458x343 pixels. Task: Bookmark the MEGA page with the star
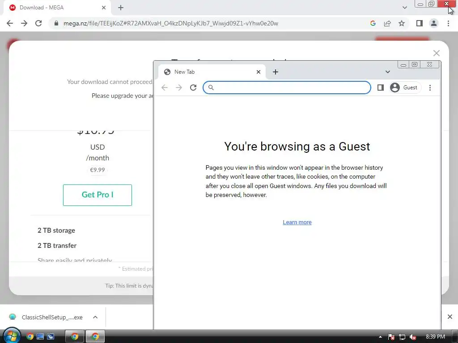pos(402,23)
